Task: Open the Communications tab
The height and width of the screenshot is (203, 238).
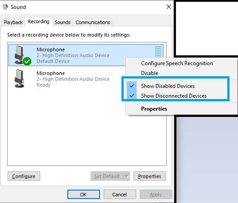Action: pos(93,22)
